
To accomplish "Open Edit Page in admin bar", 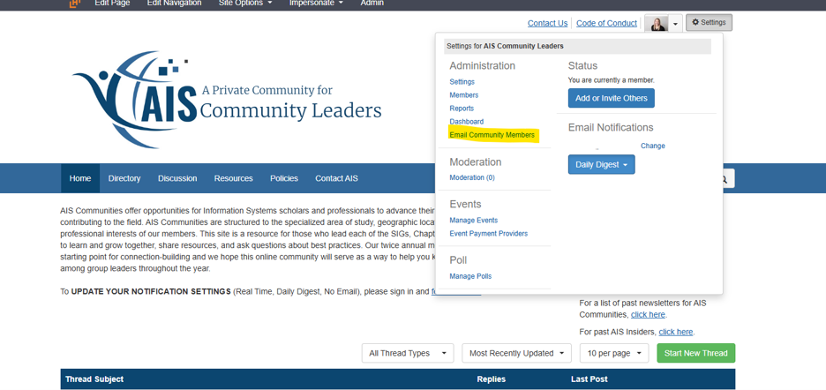I will pyautogui.click(x=112, y=4).
